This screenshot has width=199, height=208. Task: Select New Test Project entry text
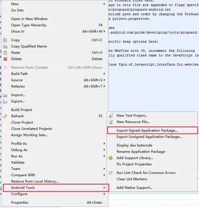tap(132, 116)
